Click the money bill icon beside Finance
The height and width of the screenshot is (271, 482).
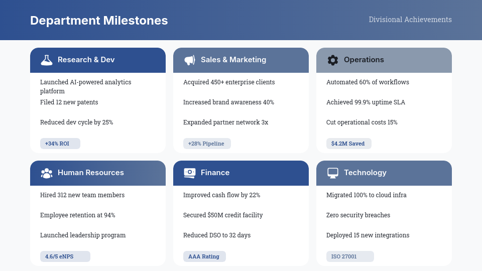click(x=190, y=173)
